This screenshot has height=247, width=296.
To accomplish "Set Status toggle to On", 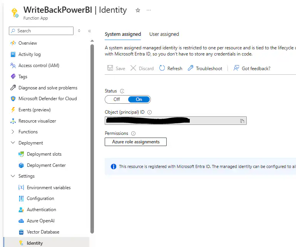I will coord(139,99).
